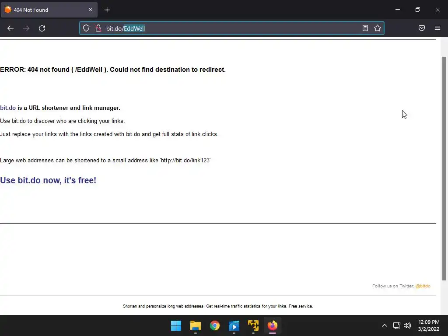Click the 'Large web addresses can be shortened' text
This screenshot has width=448, height=336.
pos(105,160)
